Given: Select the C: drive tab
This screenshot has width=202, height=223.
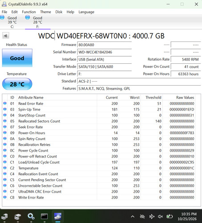Looking at the screenshot, I should click(12, 22).
